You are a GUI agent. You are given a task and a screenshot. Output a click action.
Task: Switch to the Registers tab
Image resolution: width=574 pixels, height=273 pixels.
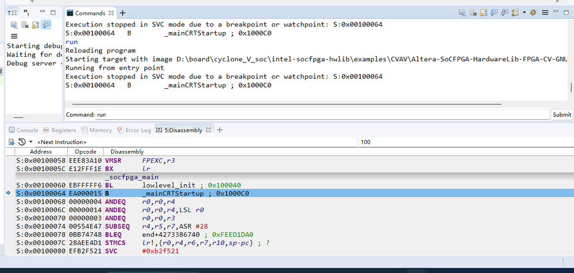click(59, 130)
